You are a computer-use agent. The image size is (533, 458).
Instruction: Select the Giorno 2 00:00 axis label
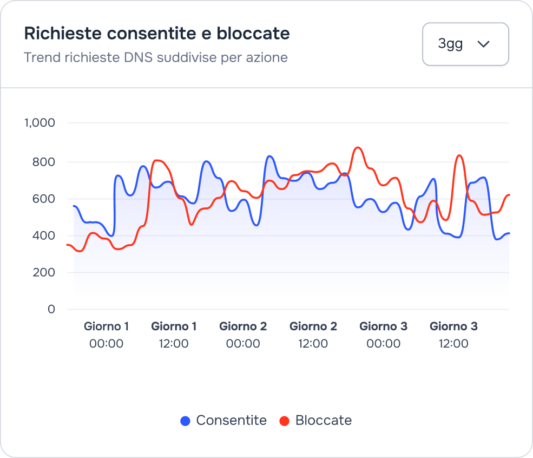pyautogui.click(x=243, y=335)
